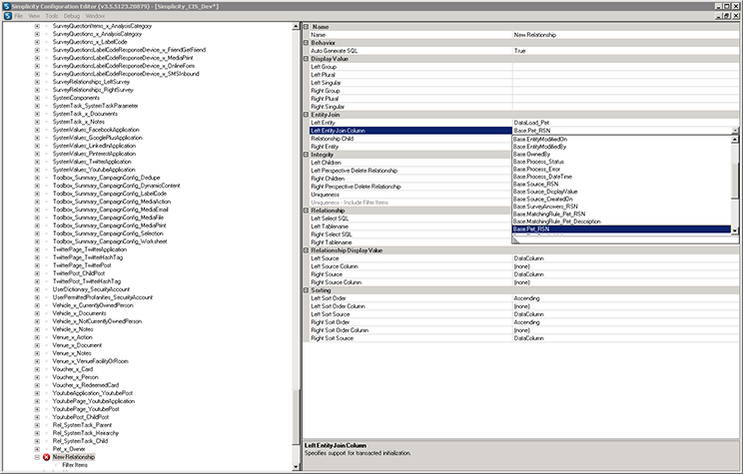
Task: Select the Voucher_x_RedeemedCard tree item
Action: point(85,385)
